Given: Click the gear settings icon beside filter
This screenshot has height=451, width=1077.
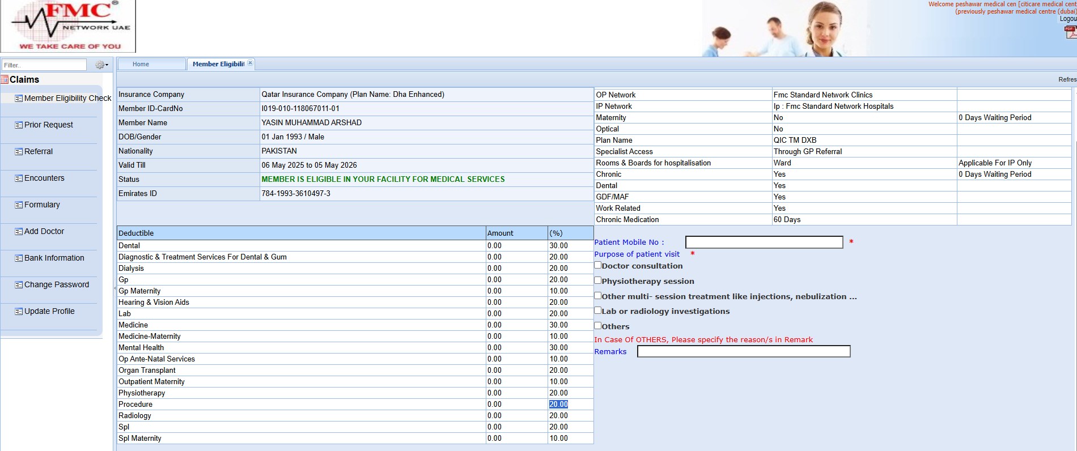Looking at the screenshot, I should click(100, 65).
